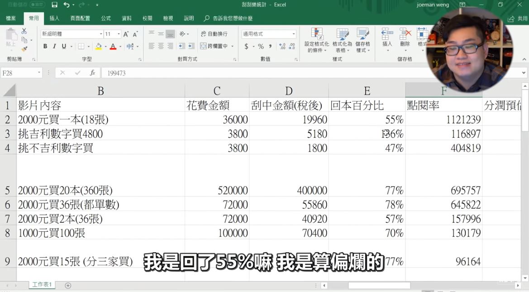Viewport: 529px width, 292px height.
Task: Click the Save icon in title bar
Action: tap(54, 5)
